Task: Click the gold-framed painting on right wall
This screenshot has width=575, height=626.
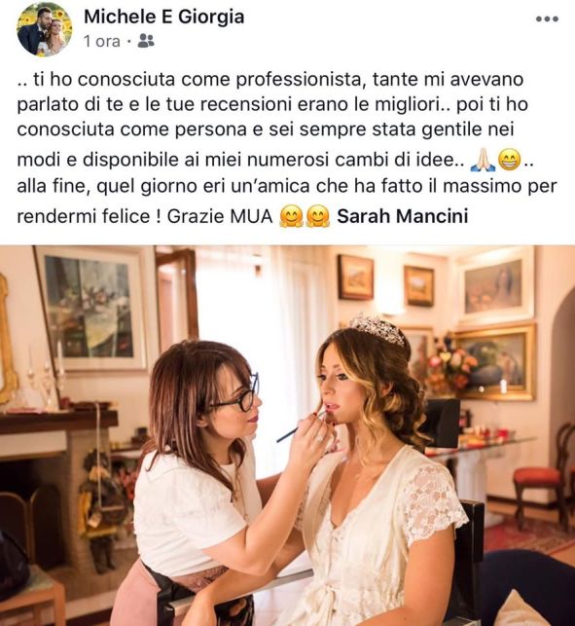Action: click(495, 362)
